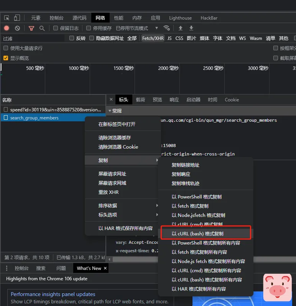Collapse the 常规 section triangle
The image size is (296, 306).
(x=110, y=111)
